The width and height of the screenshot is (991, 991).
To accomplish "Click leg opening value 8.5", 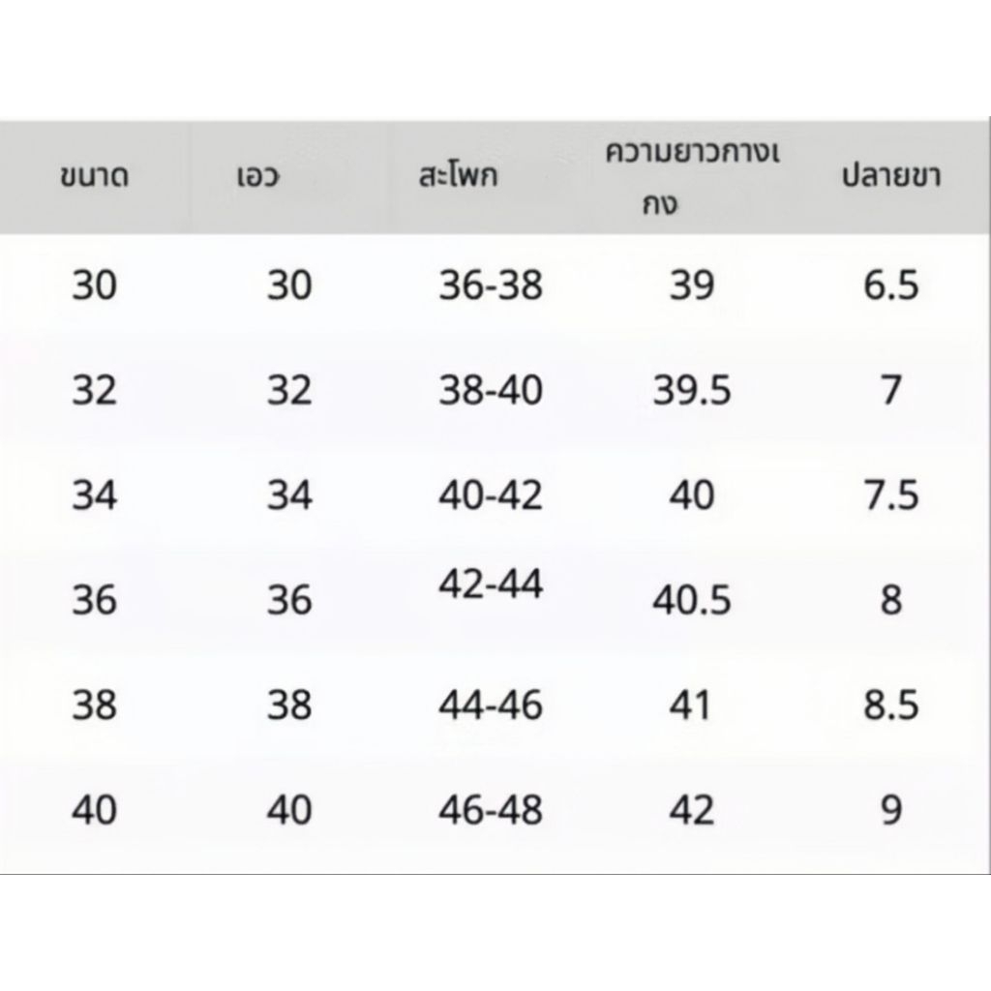I will point(891,705).
